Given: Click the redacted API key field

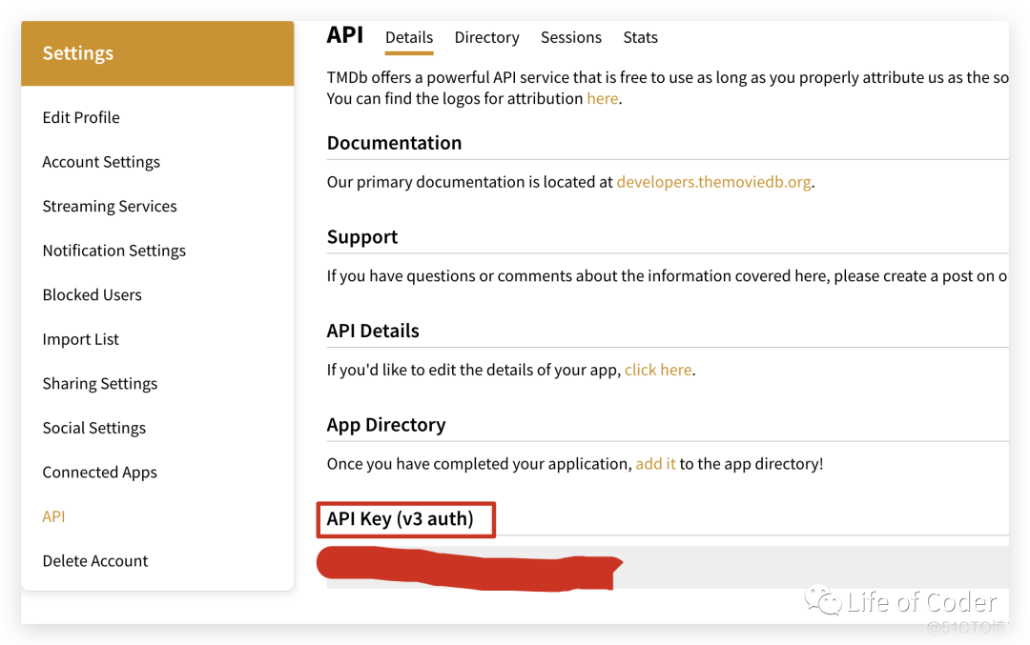Looking at the screenshot, I should (666, 568).
